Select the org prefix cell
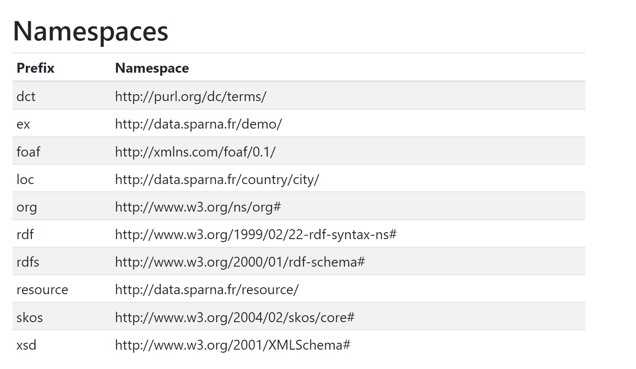The image size is (636, 369). pyautogui.click(x=27, y=207)
